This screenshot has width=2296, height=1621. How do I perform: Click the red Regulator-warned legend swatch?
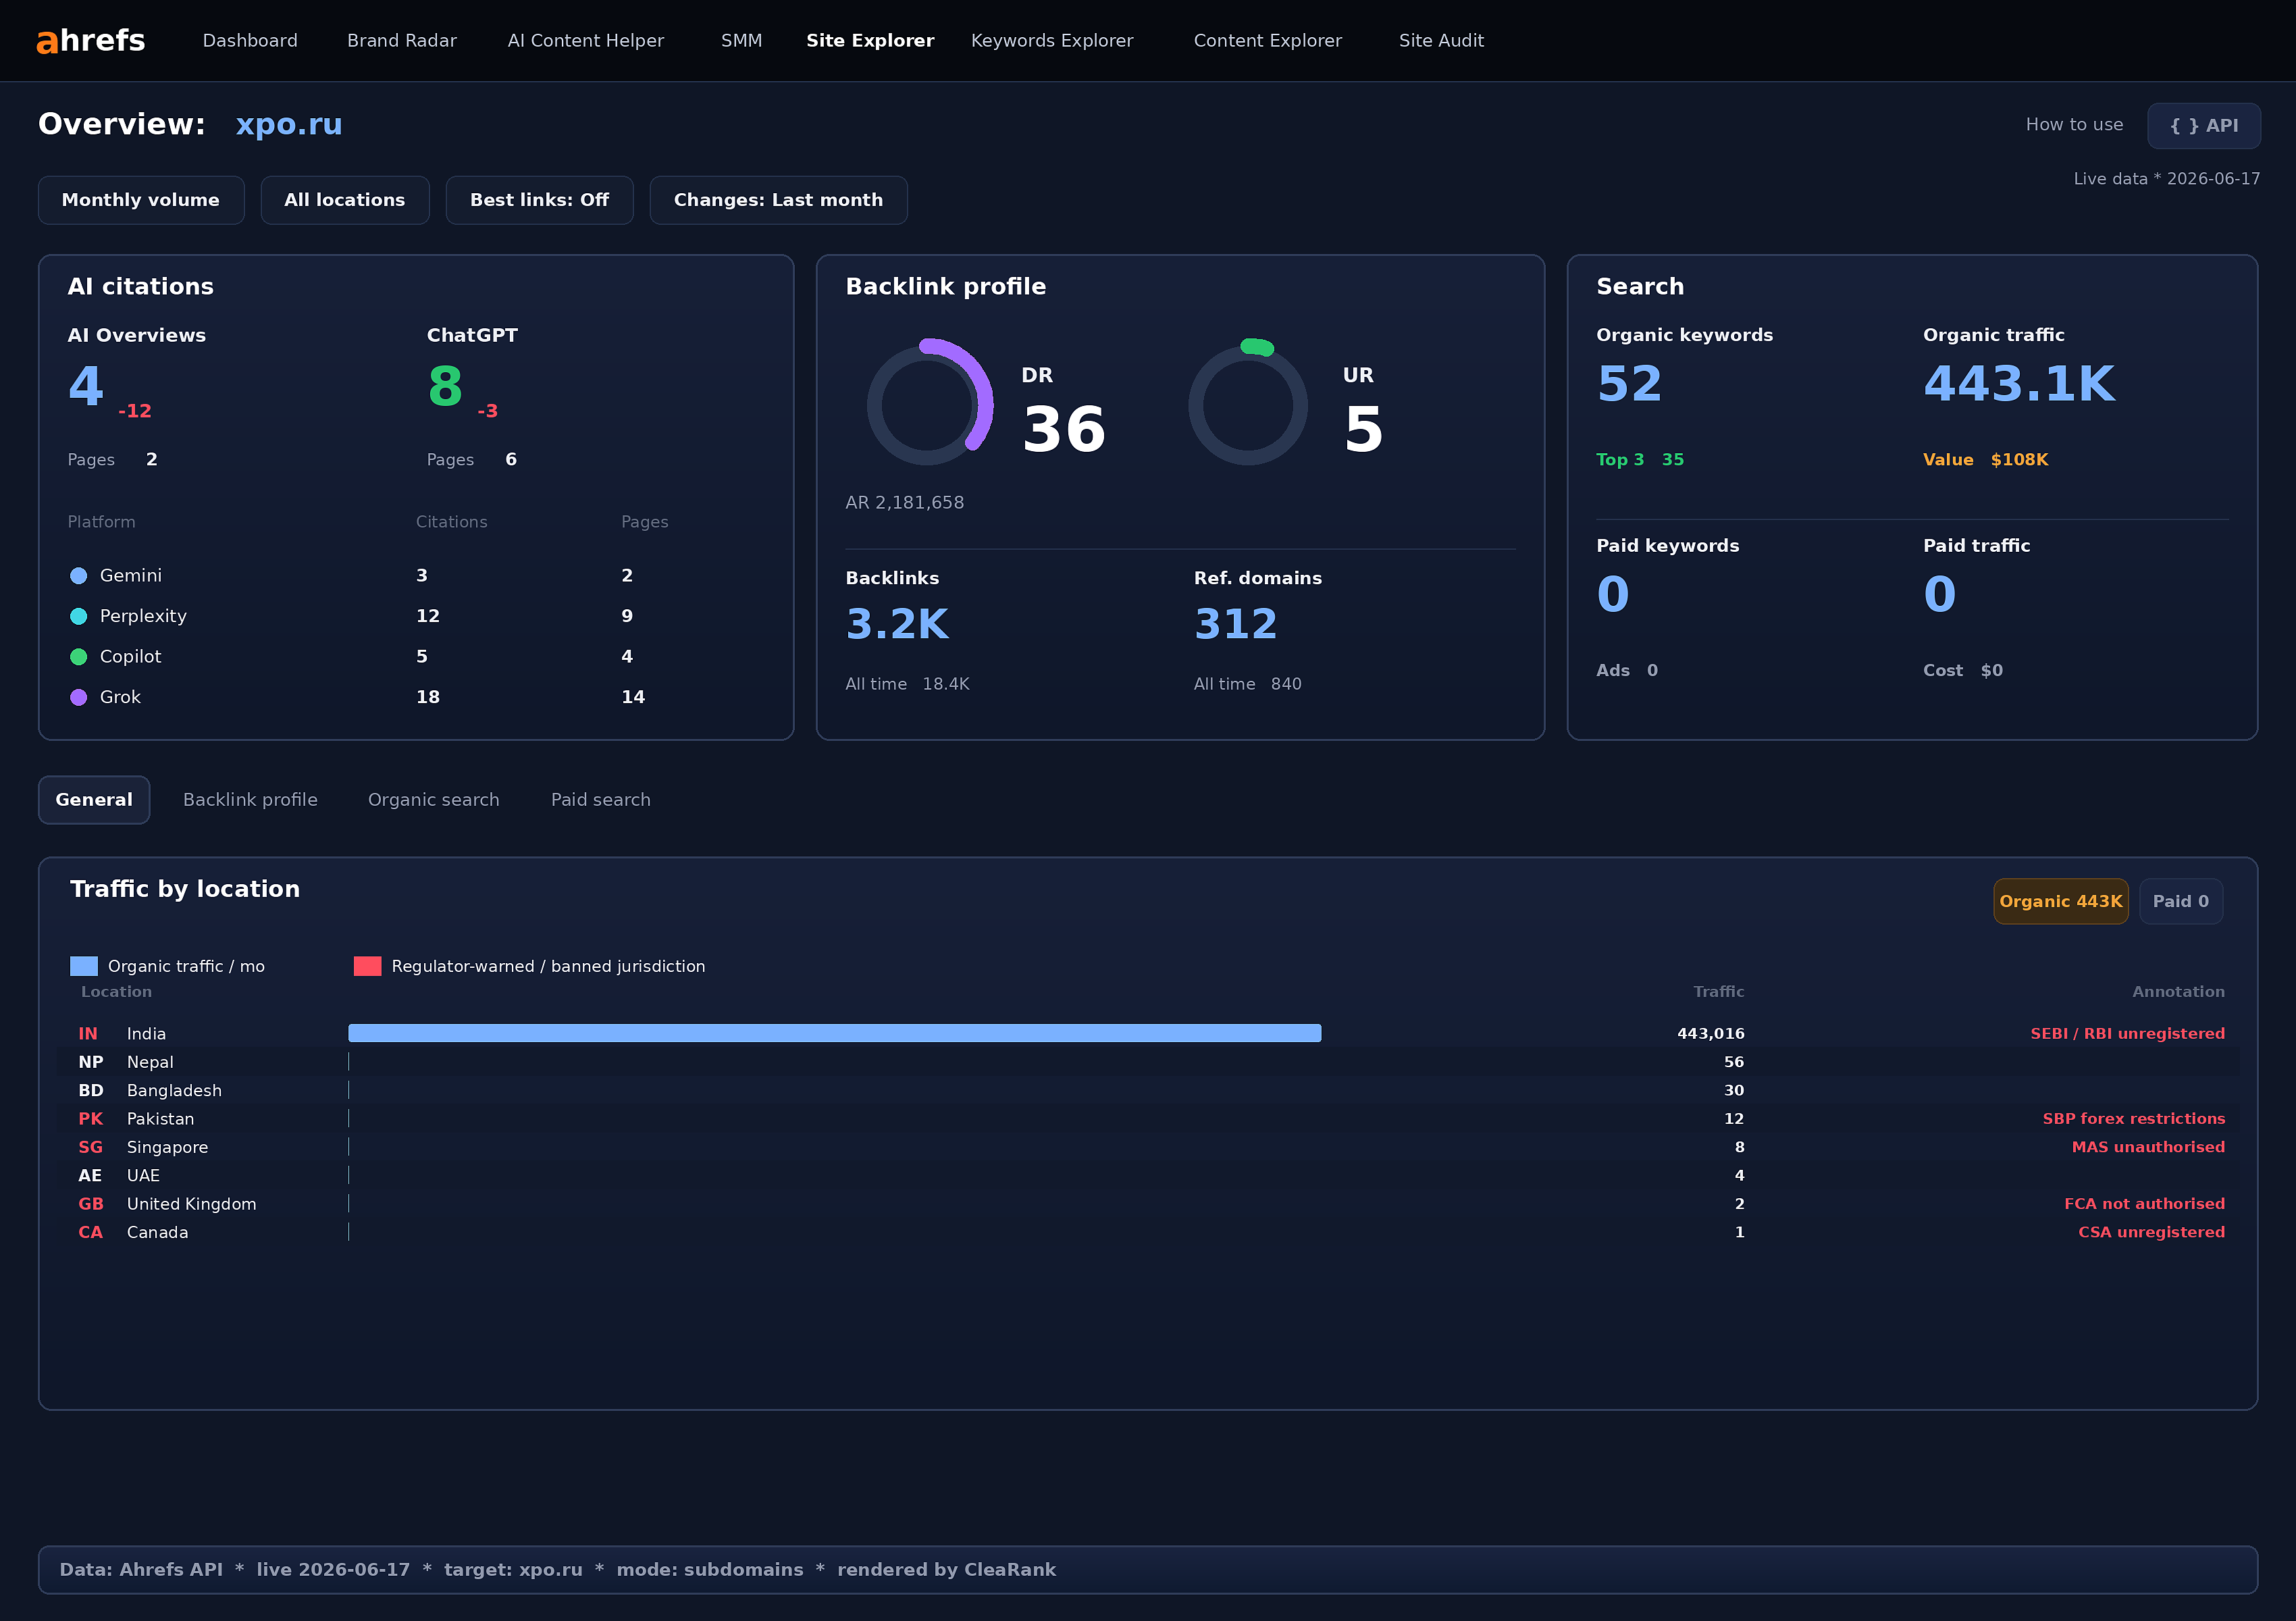coord(368,967)
